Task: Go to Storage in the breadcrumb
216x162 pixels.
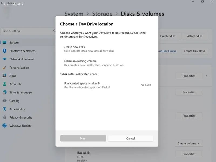Action: tap(102, 14)
